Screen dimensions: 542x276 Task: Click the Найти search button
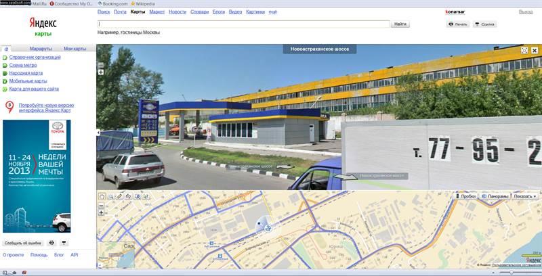[400, 24]
